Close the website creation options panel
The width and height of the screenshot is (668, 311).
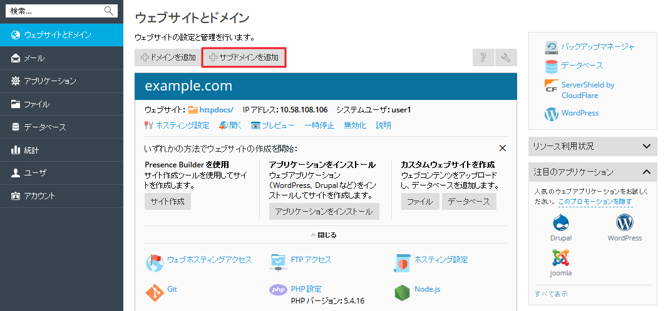point(502,149)
